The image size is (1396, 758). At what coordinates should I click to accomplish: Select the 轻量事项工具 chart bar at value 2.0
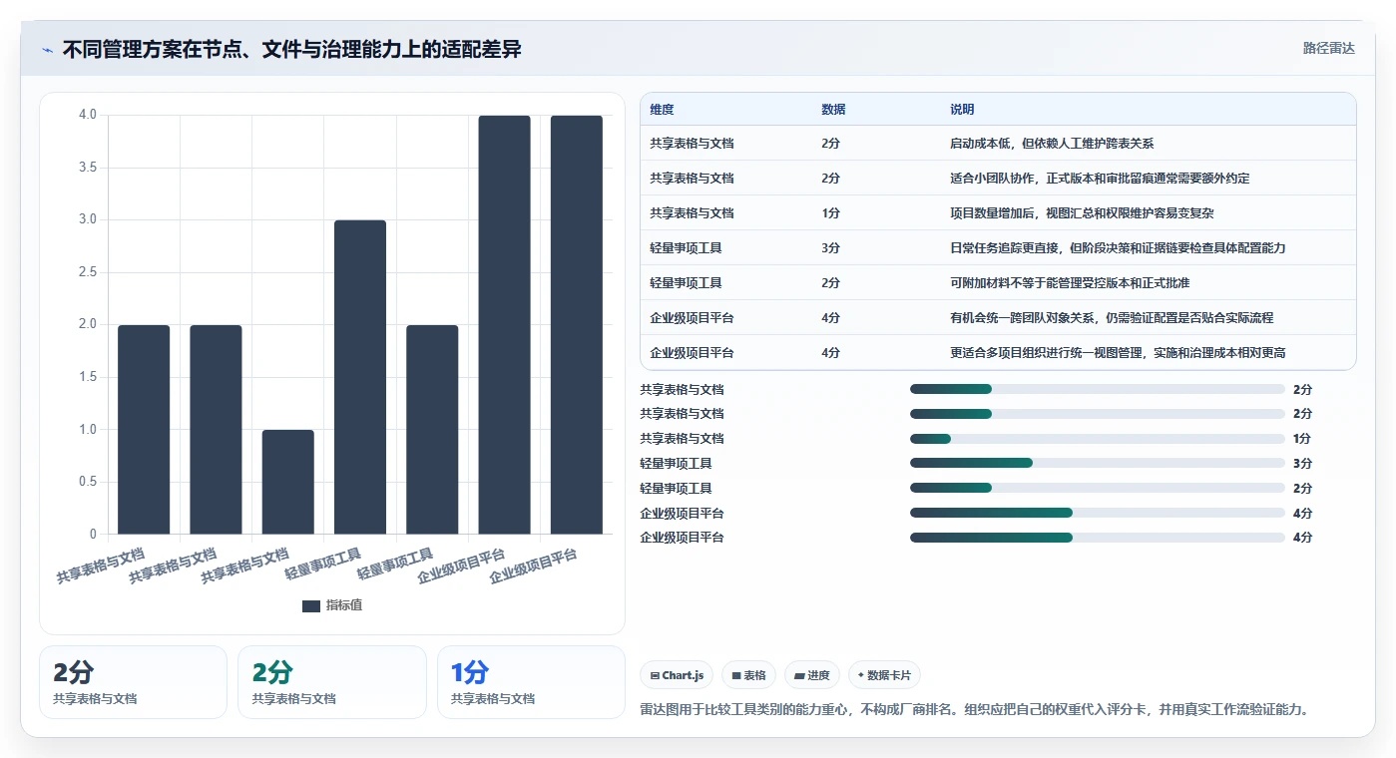click(x=432, y=430)
